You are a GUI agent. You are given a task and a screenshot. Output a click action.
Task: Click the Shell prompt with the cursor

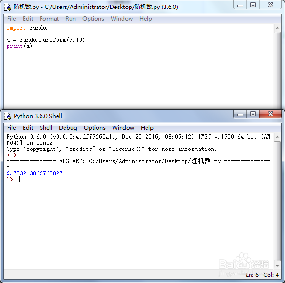(13, 180)
